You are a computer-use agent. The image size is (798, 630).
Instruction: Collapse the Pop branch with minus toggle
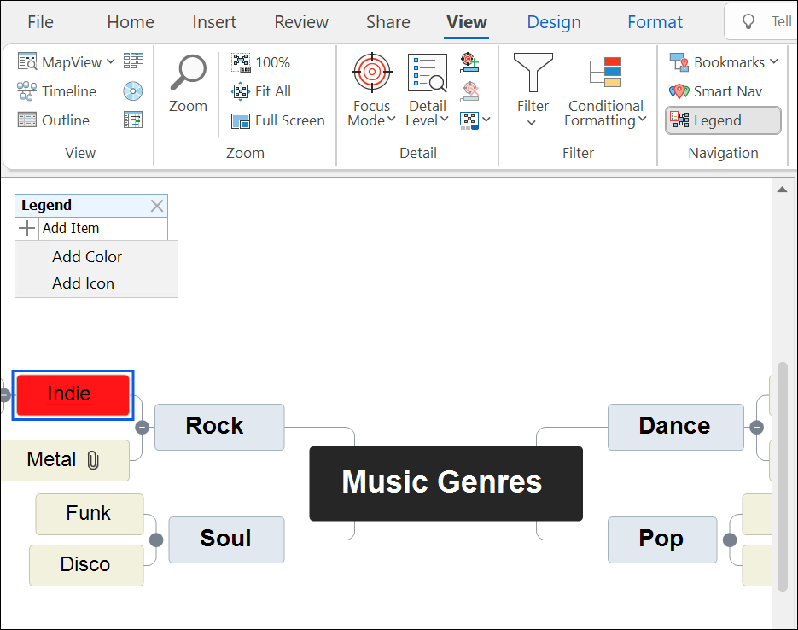point(730,540)
